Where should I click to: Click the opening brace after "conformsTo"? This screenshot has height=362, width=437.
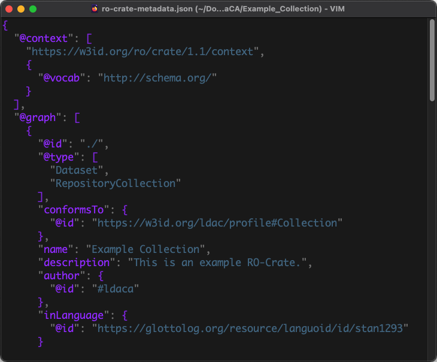tap(125, 210)
